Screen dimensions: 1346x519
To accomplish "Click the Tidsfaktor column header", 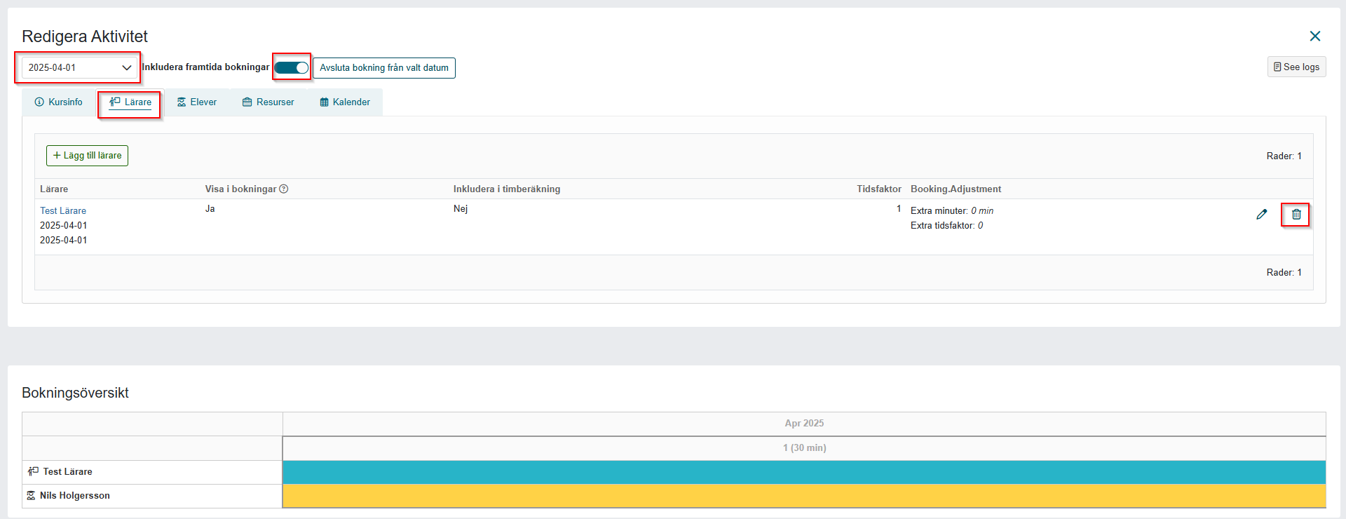I will coord(879,189).
